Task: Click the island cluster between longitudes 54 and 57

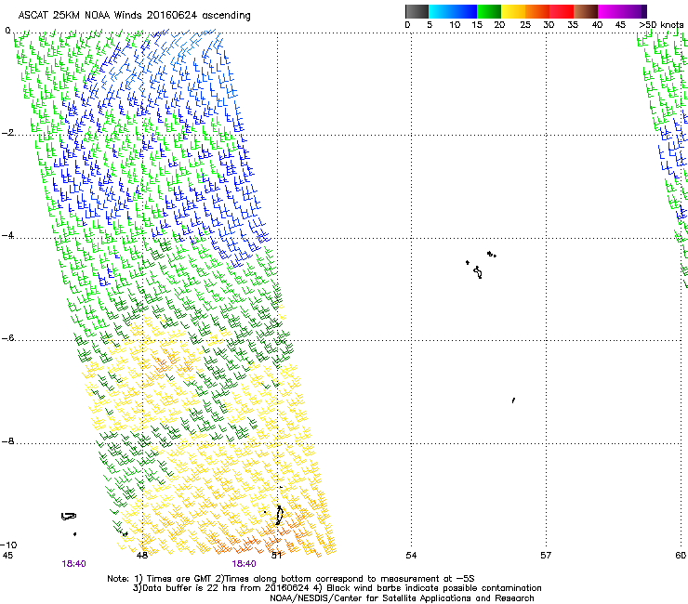Action: [x=481, y=265]
